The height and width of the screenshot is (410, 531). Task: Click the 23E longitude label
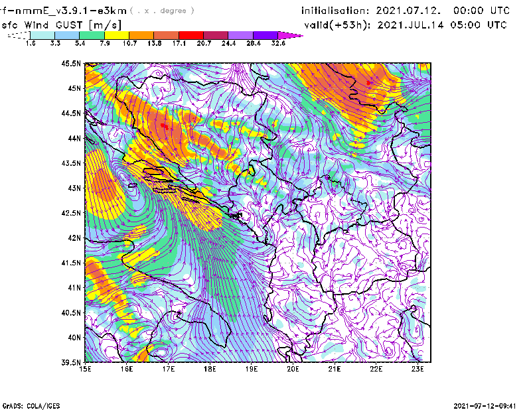(x=417, y=369)
